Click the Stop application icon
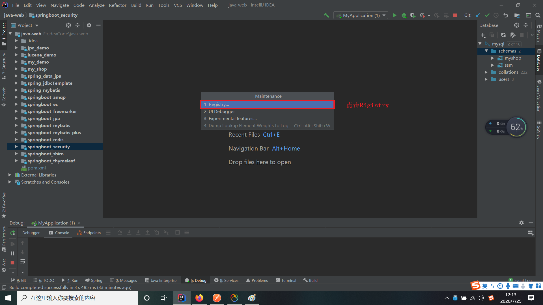 456,15
